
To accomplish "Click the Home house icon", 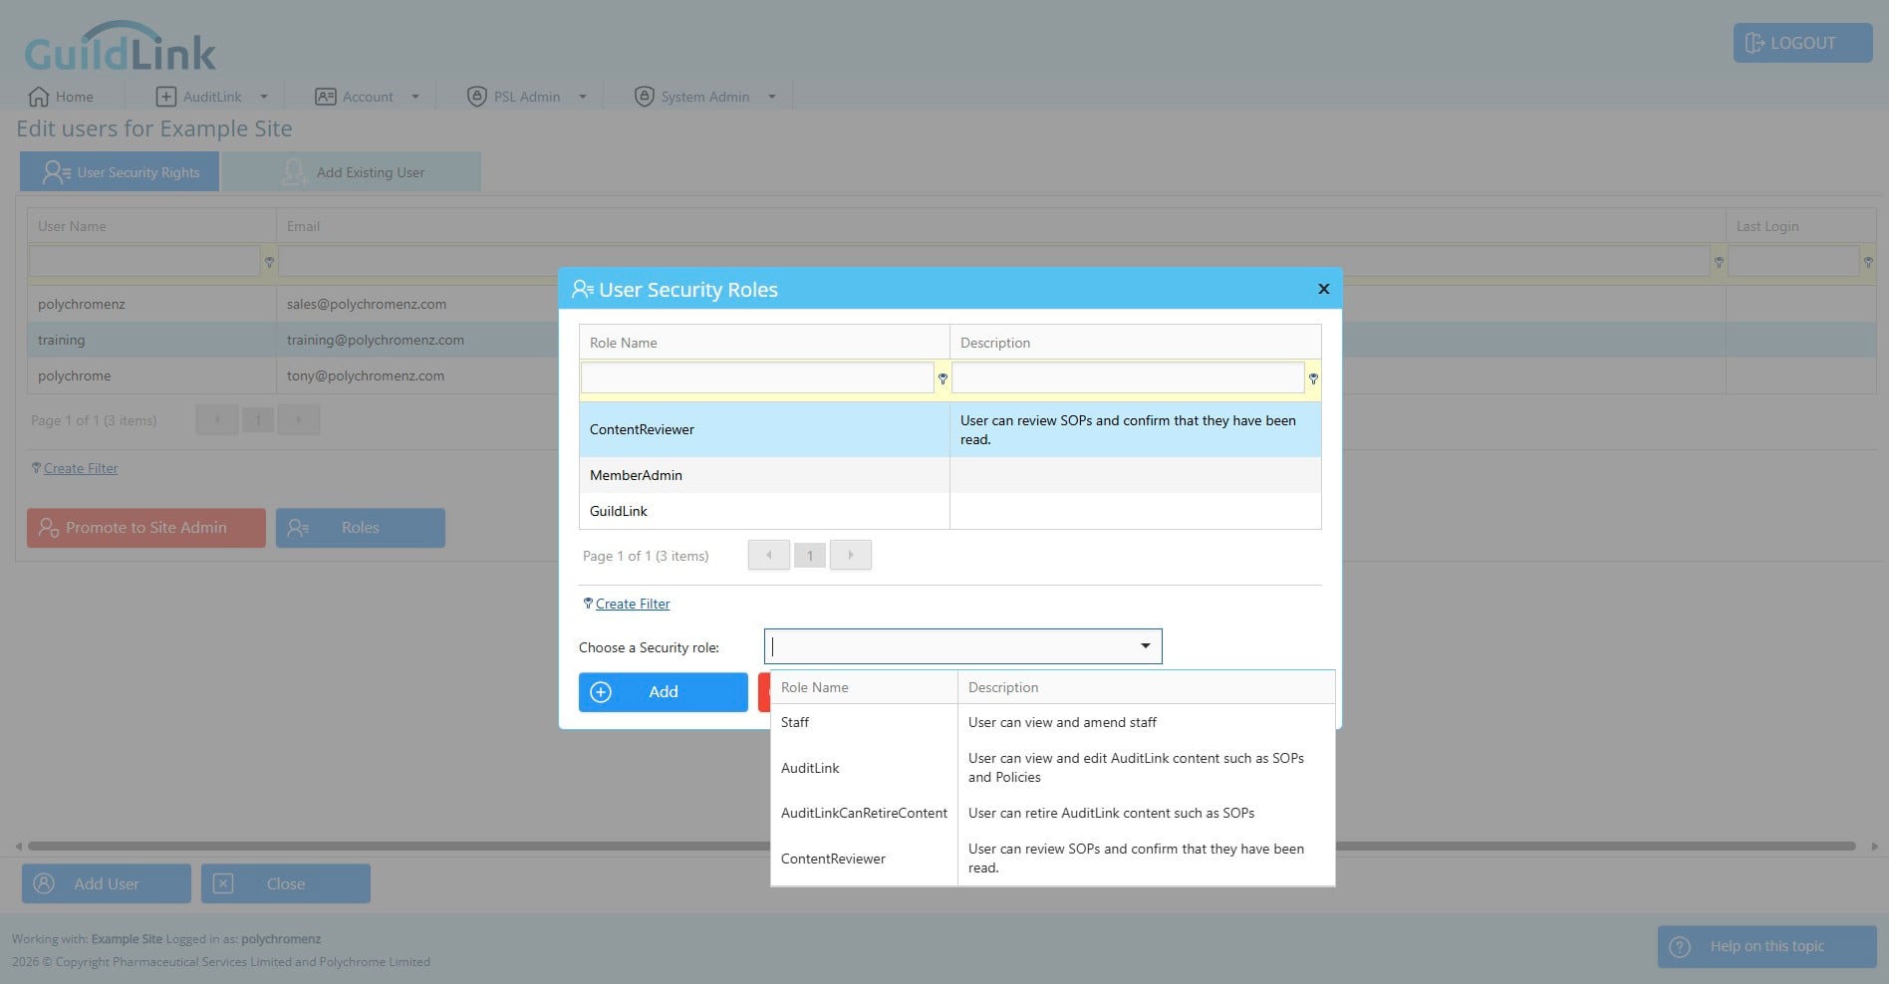I will point(39,97).
